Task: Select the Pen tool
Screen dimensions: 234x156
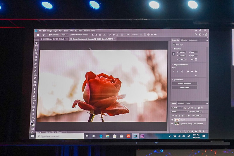Action: pyautogui.click(x=34, y=96)
